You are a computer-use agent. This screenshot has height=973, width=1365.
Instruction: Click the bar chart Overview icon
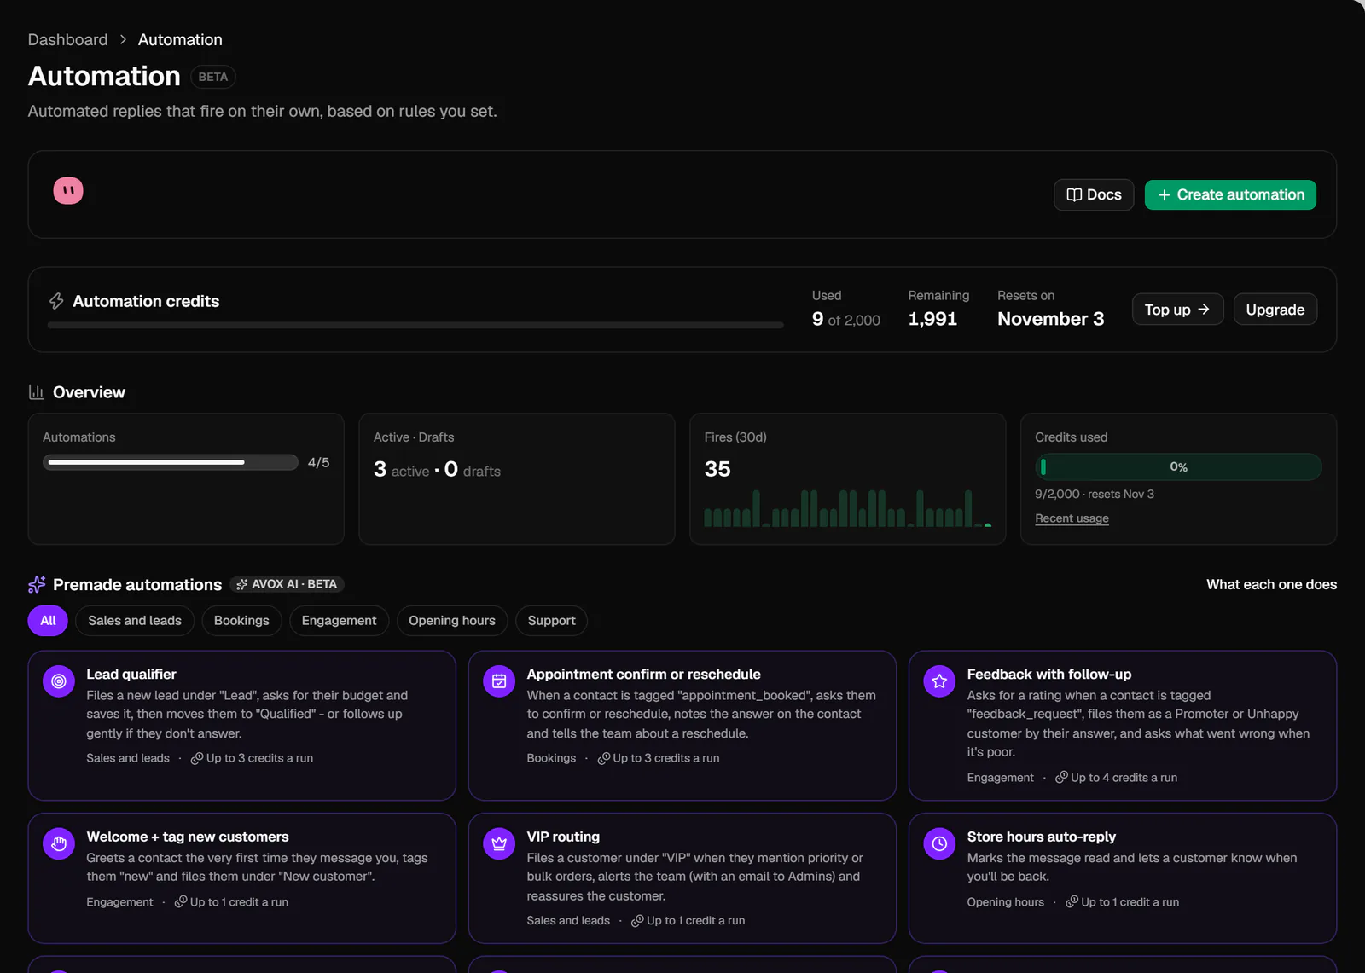click(x=36, y=392)
